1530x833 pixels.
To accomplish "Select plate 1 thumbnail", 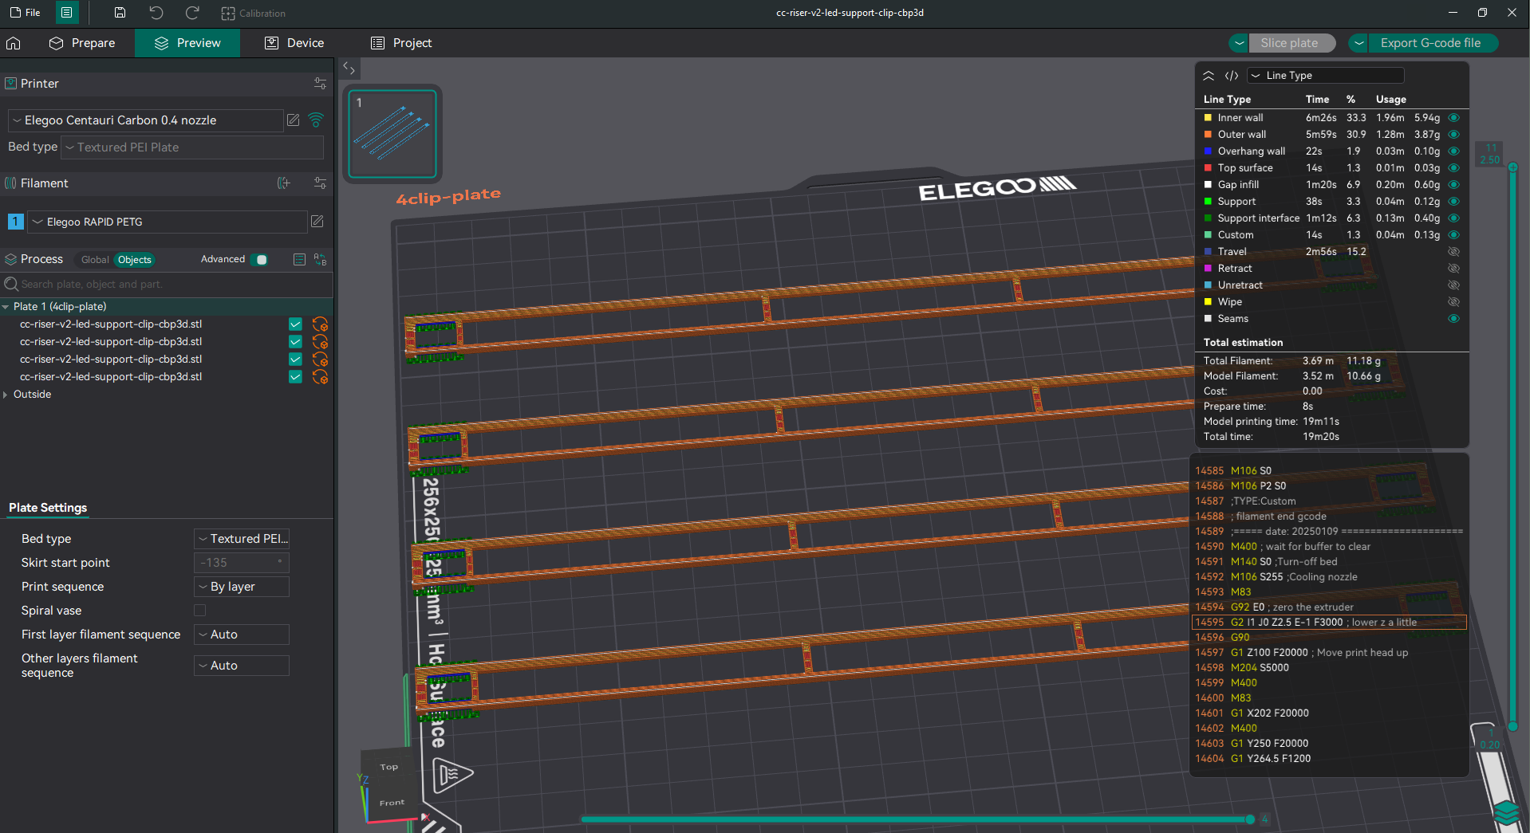I will tap(392, 133).
